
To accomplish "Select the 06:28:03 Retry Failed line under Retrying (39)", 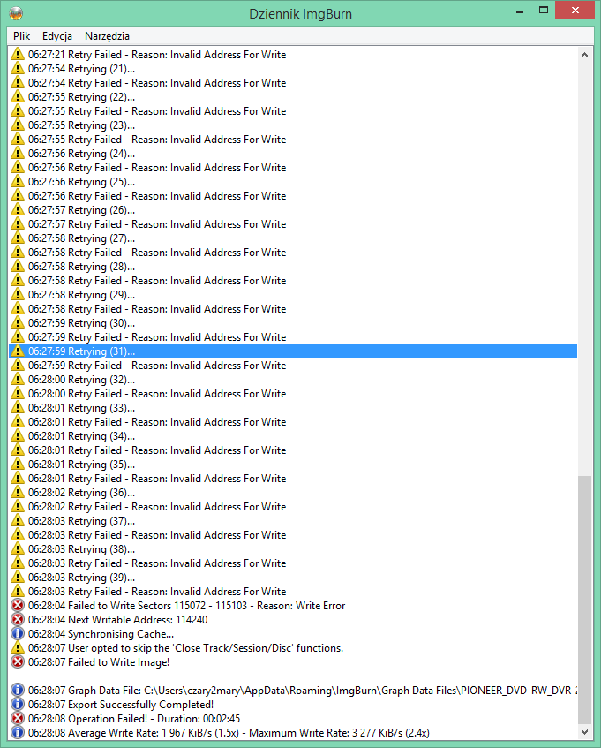I will [x=293, y=592].
